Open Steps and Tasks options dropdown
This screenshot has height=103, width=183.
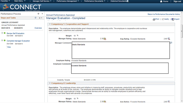[x=41, y=18]
